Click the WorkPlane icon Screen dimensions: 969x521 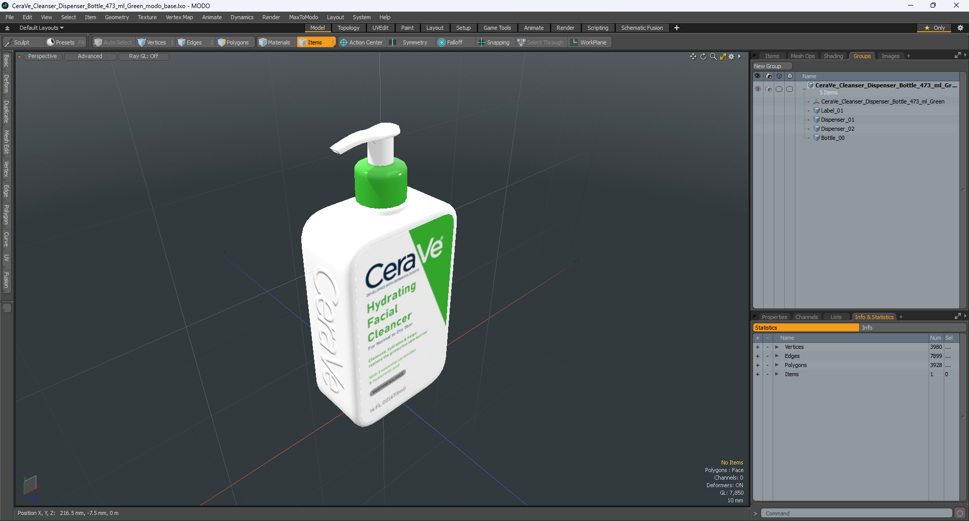click(x=574, y=42)
